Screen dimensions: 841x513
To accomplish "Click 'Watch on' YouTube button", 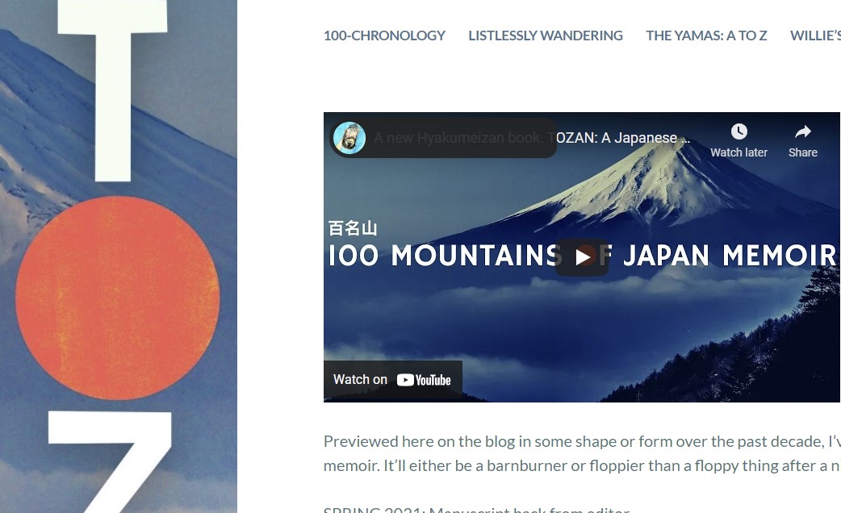I will click(x=392, y=380).
